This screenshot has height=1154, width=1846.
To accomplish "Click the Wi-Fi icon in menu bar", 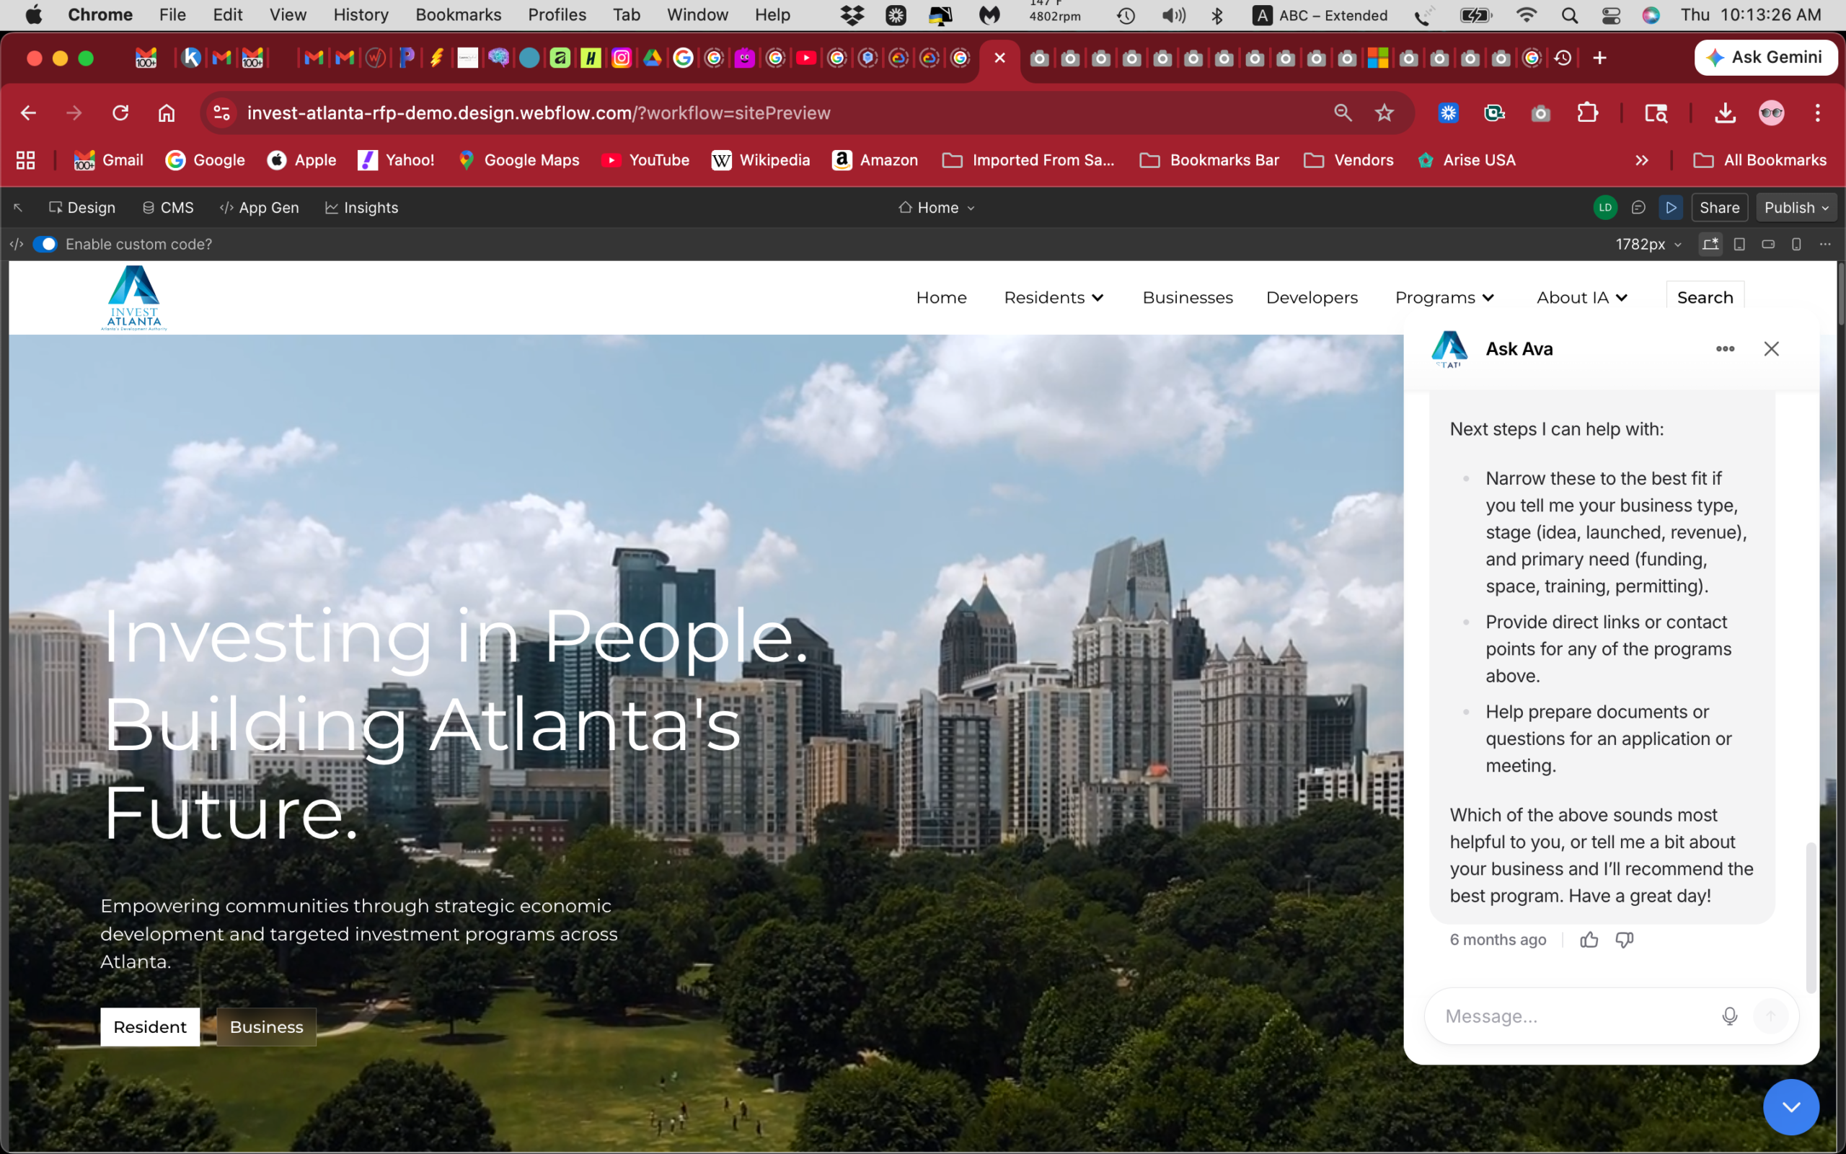I will coord(1527,15).
